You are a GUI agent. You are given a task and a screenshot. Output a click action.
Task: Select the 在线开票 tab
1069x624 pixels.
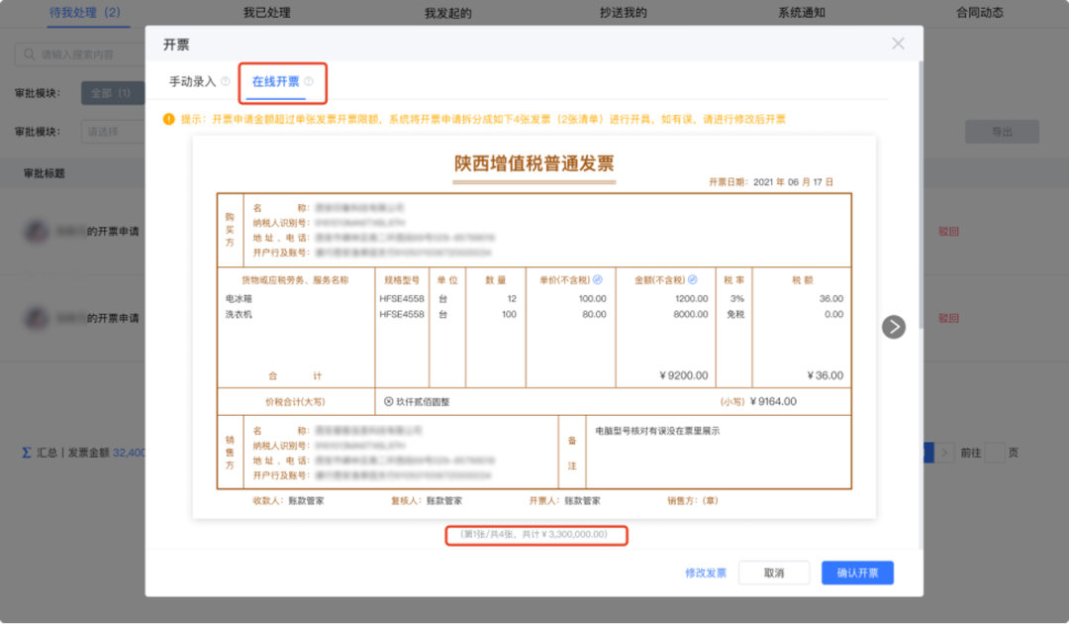pyautogui.click(x=275, y=82)
